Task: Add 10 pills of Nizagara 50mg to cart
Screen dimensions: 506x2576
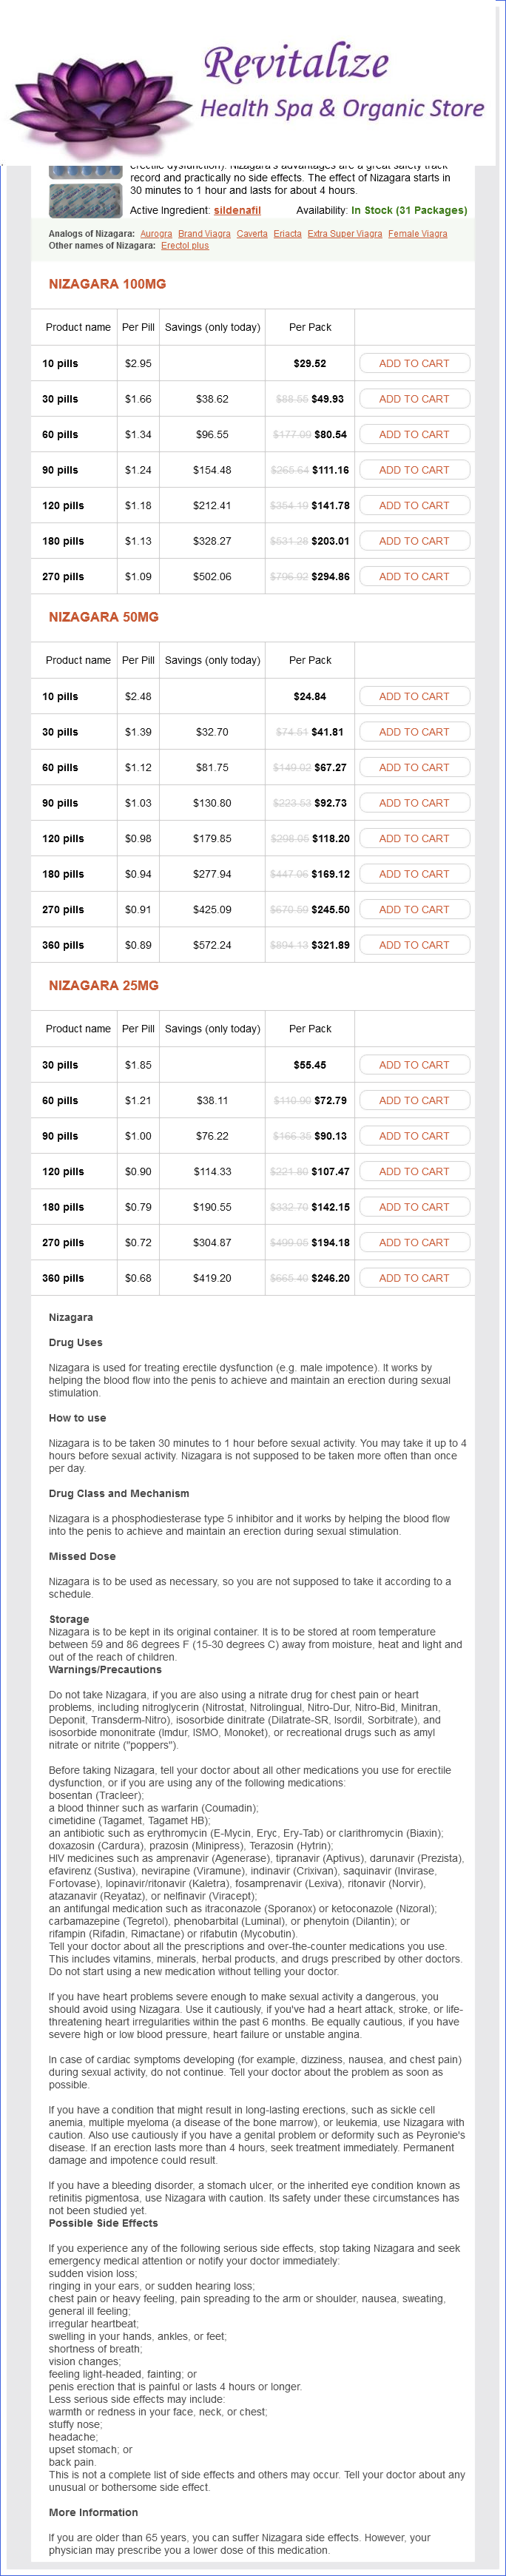Action: pos(414,697)
